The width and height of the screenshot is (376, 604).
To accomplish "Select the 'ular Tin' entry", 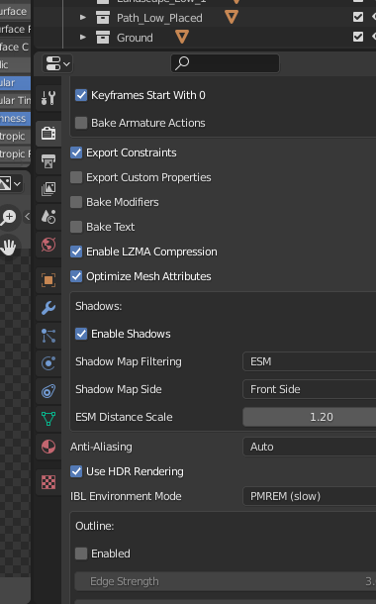I will [x=15, y=100].
